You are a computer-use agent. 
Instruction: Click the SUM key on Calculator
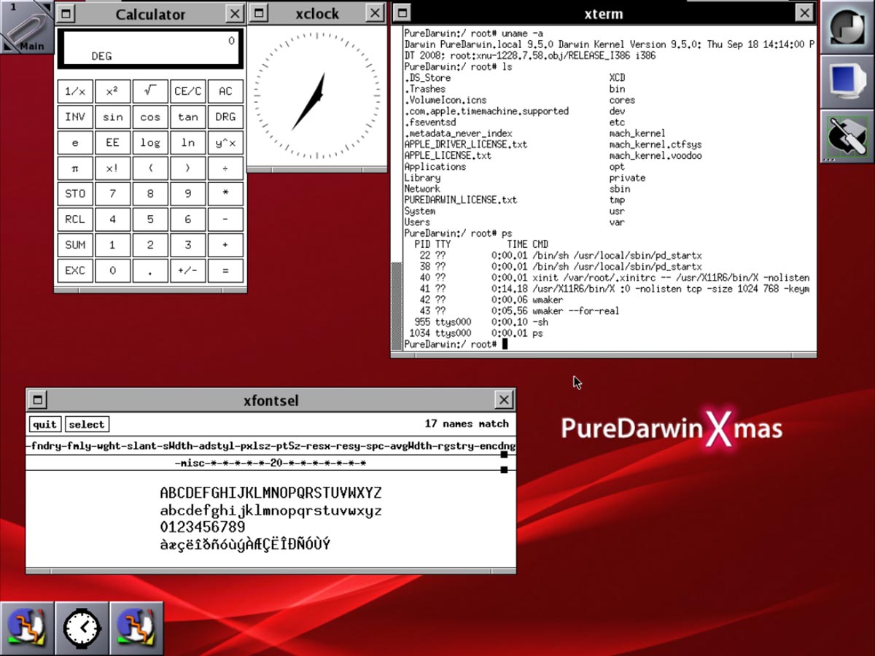coord(75,245)
